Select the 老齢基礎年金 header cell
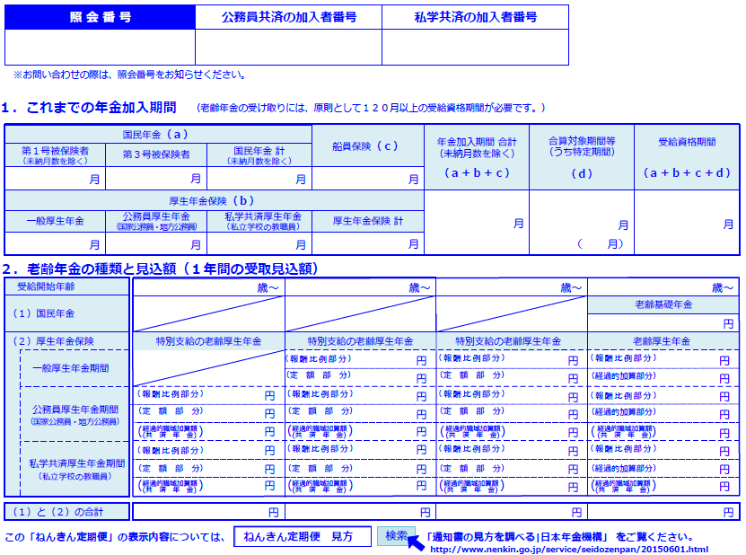 [663, 304]
